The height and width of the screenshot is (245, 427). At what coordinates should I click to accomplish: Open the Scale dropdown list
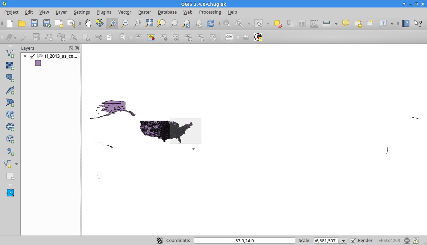344,241
